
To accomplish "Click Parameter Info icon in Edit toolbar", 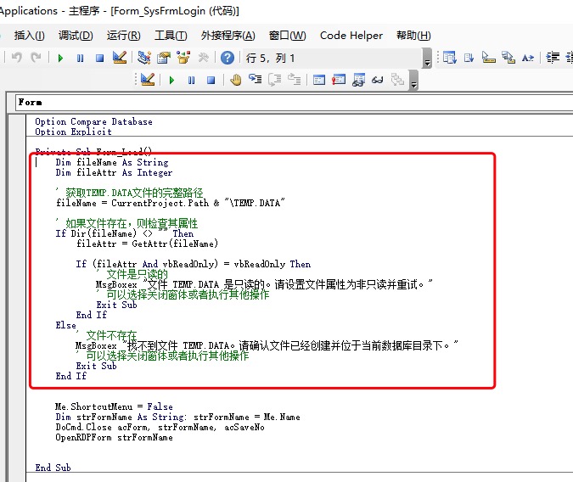I will click(508, 58).
